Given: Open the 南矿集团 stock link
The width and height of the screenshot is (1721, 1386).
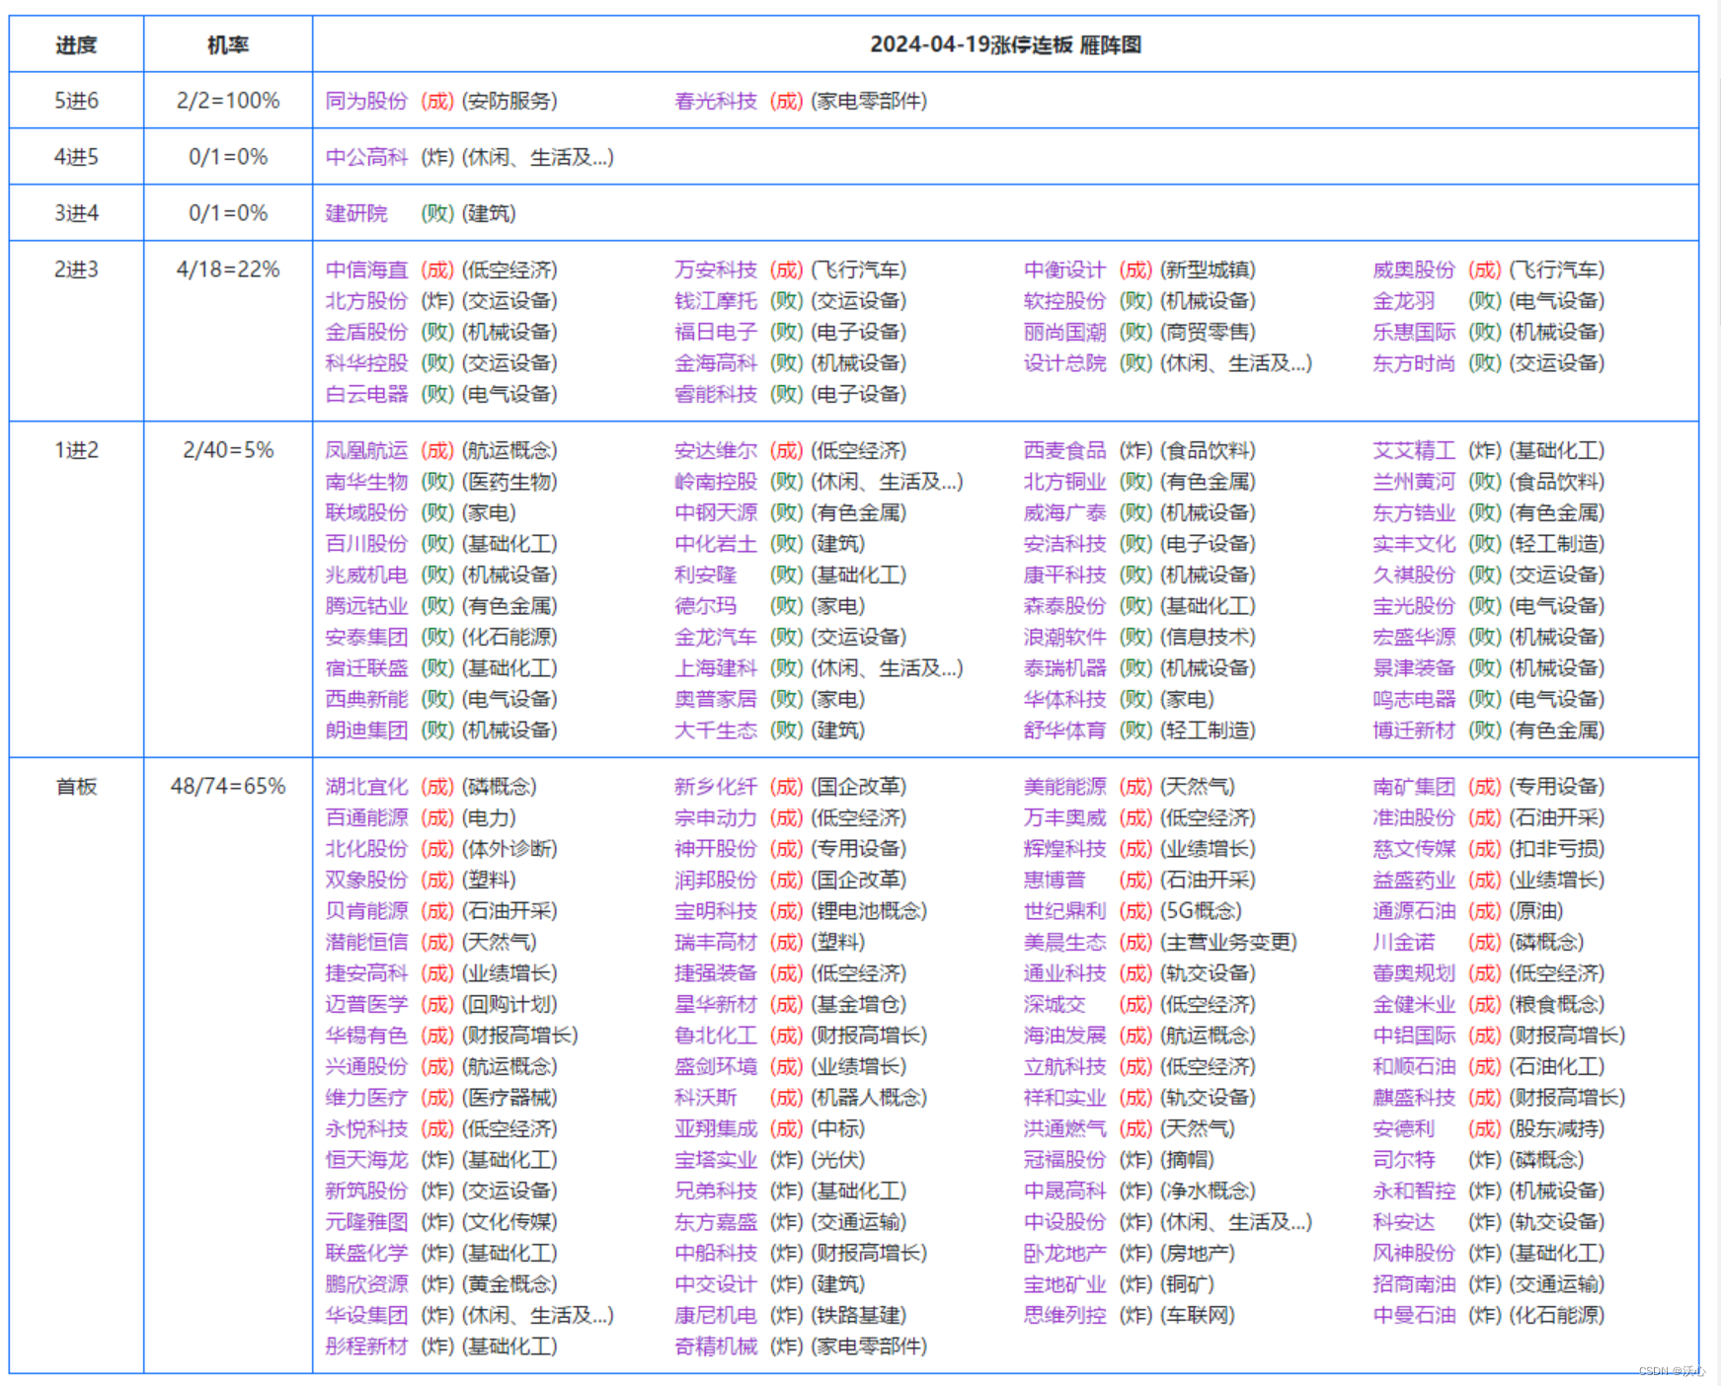Looking at the screenshot, I should 1414,787.
